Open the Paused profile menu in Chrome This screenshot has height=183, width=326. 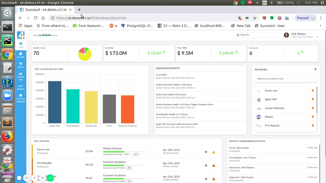pos(306,18)
